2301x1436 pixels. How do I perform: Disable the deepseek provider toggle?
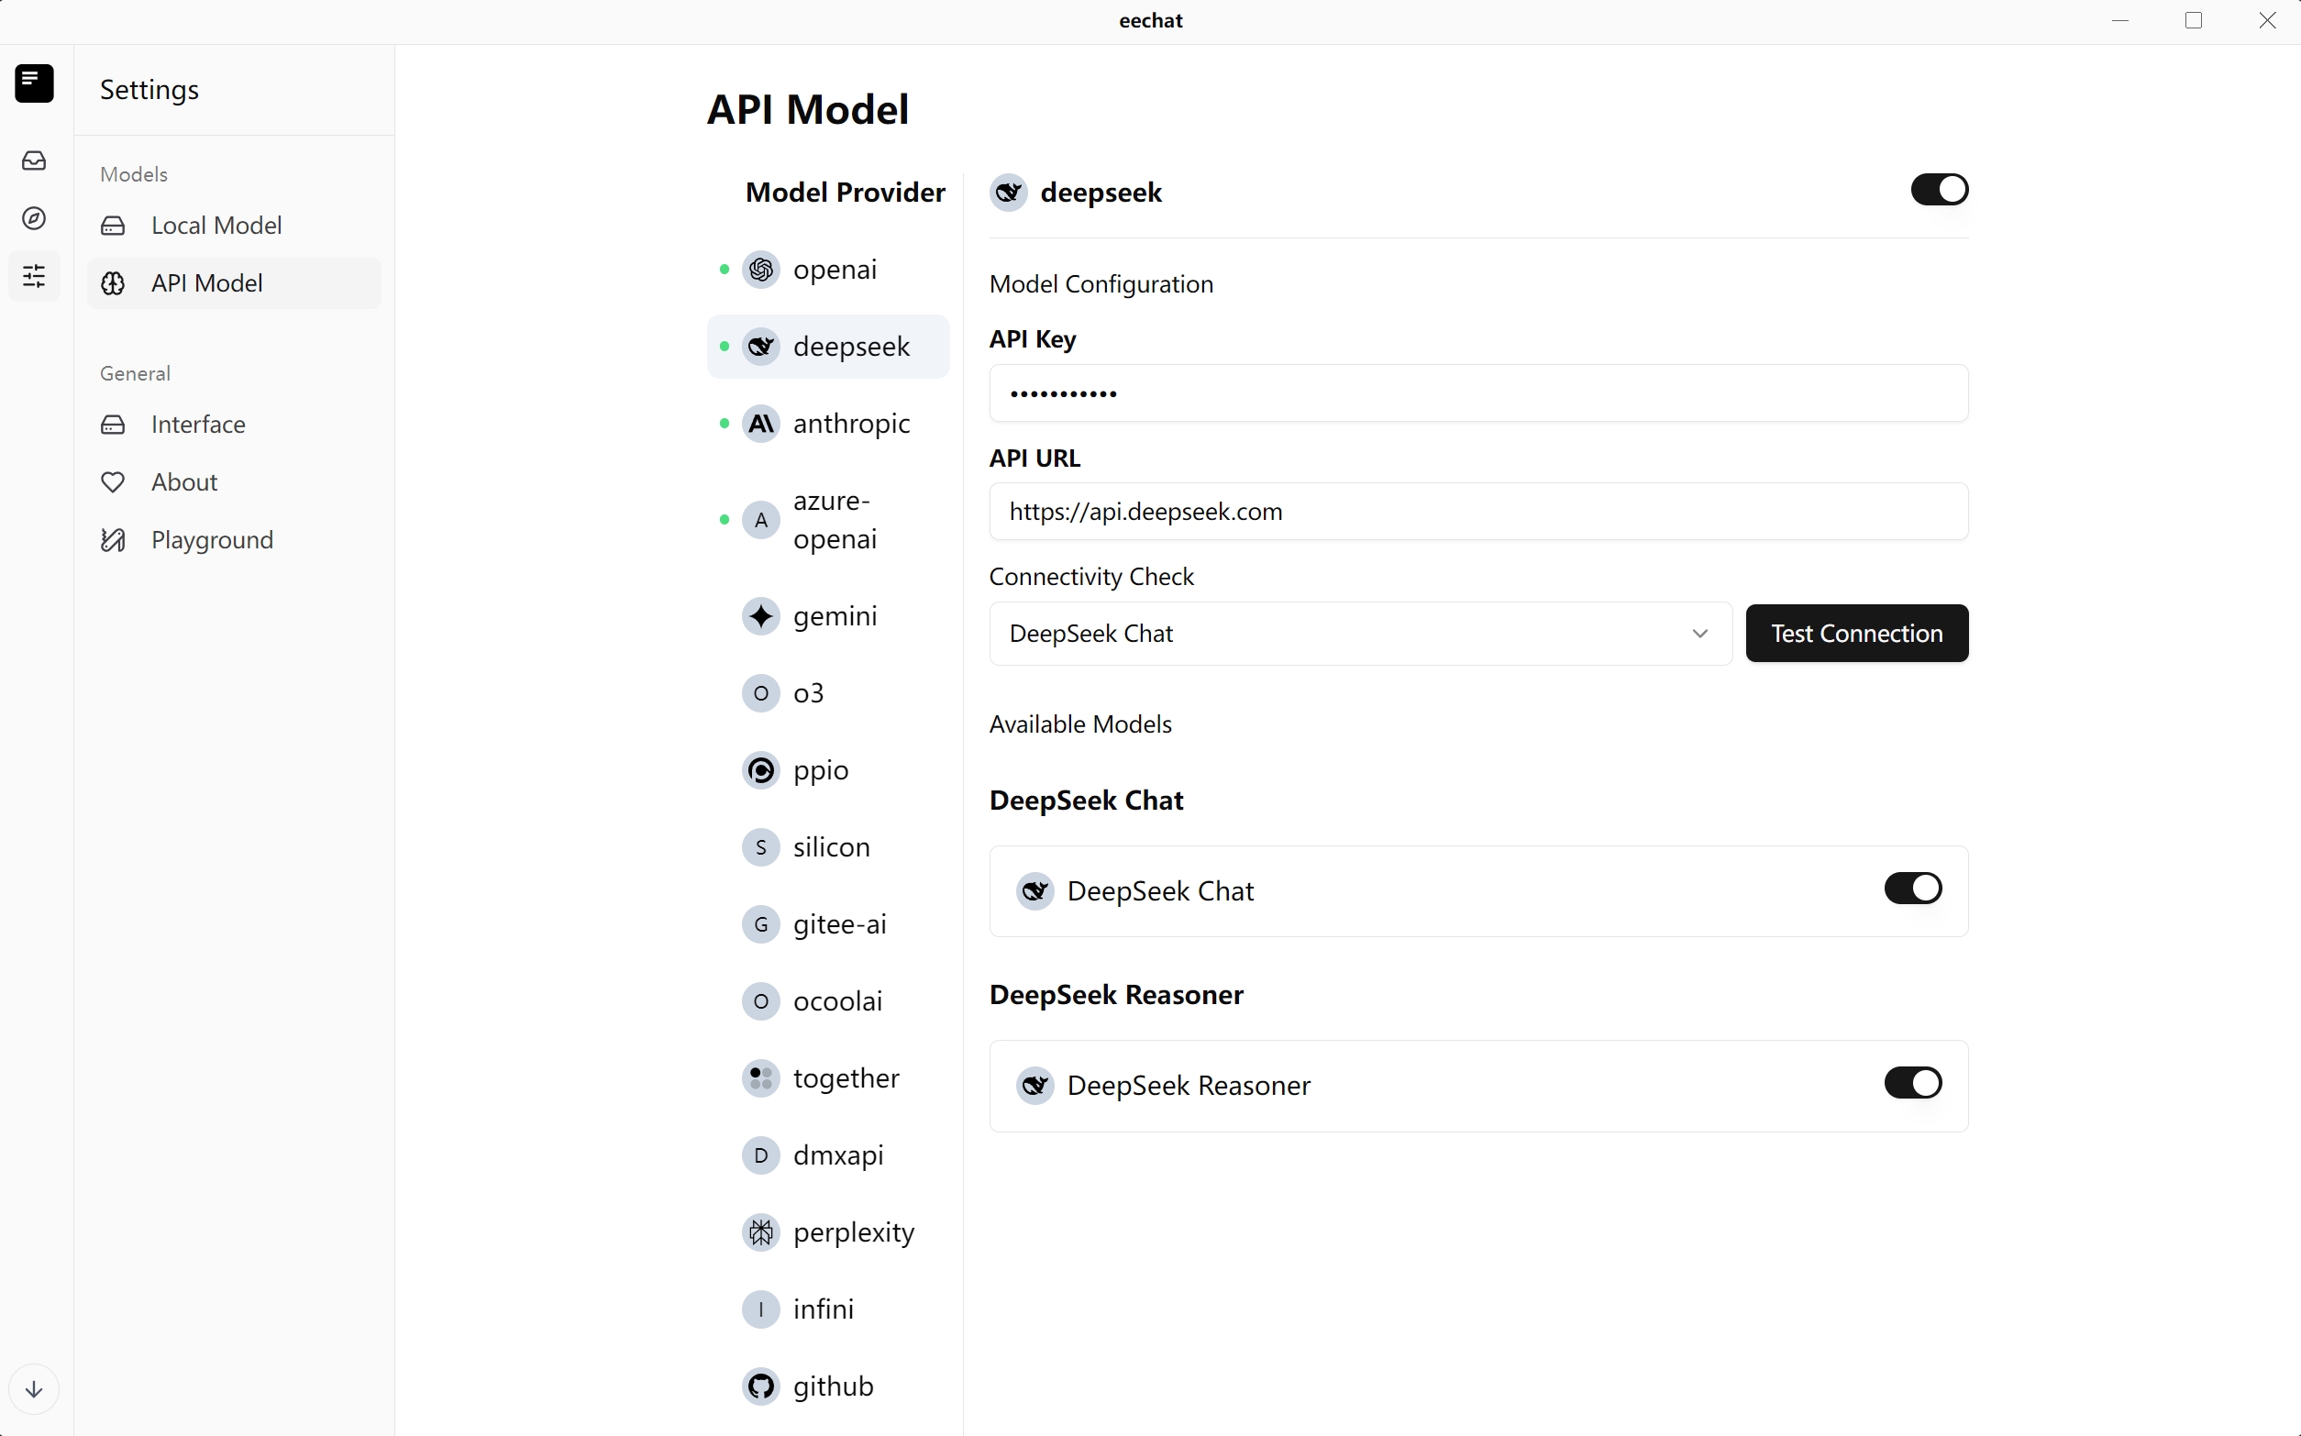[x=1938, y=190]
